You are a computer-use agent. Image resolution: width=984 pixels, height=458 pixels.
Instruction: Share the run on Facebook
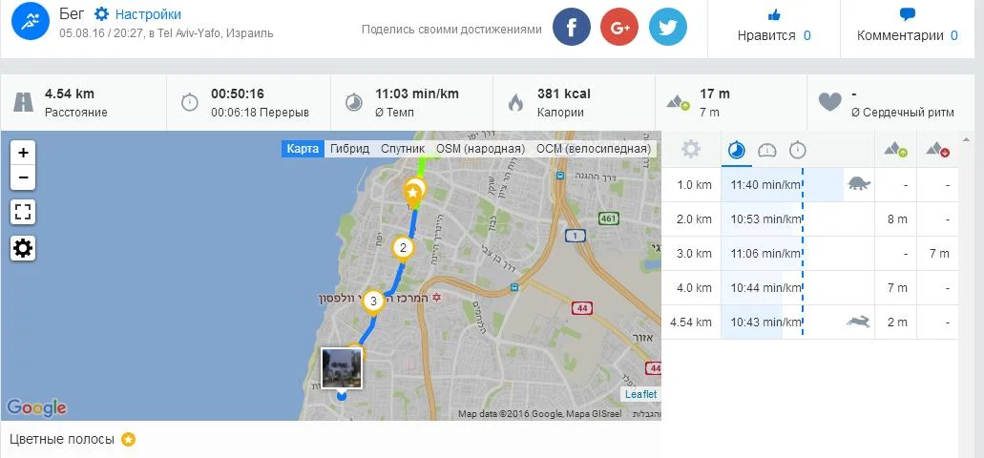pyautogui.click(x=571, y=27)
